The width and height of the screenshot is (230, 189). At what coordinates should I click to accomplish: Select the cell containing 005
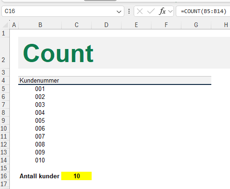click(40, 120)
